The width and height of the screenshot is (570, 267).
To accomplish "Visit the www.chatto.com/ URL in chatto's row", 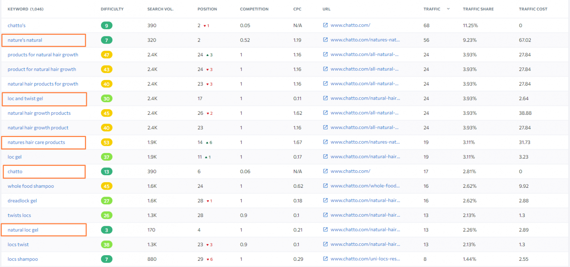I will point(350,25).
